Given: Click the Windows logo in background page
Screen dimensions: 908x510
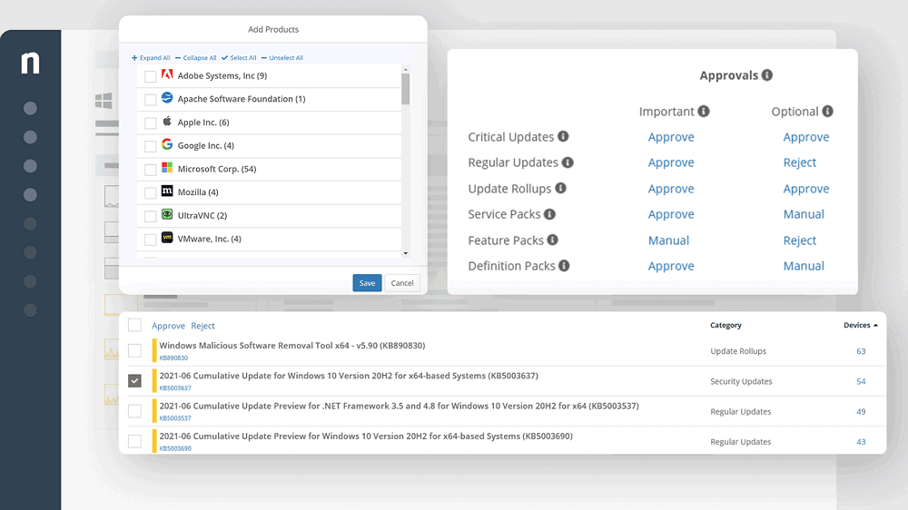Looking at the screenshot, I should pos(104,101).
